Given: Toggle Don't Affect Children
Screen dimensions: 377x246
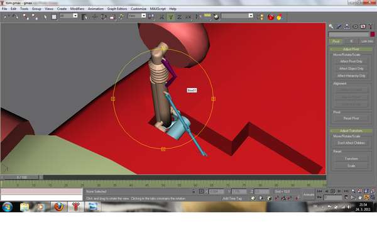Looking at the screenshot, I should click(x=351, y=143).
